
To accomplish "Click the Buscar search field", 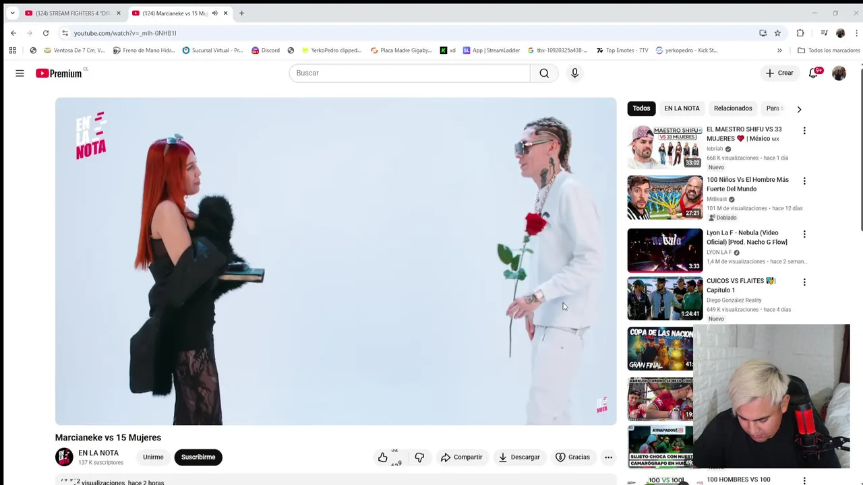I will 409,73.
